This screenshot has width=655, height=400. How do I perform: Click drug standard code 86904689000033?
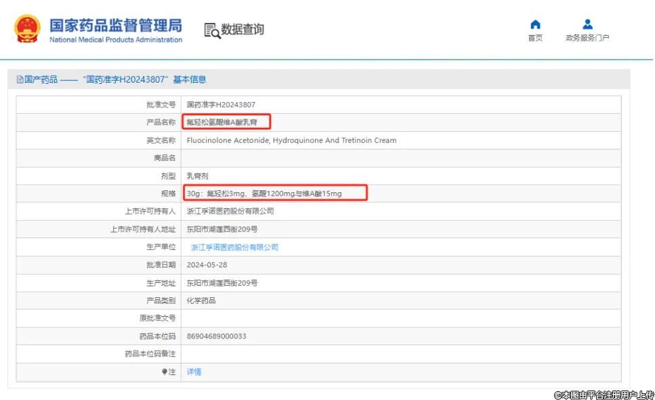(217, 336)
